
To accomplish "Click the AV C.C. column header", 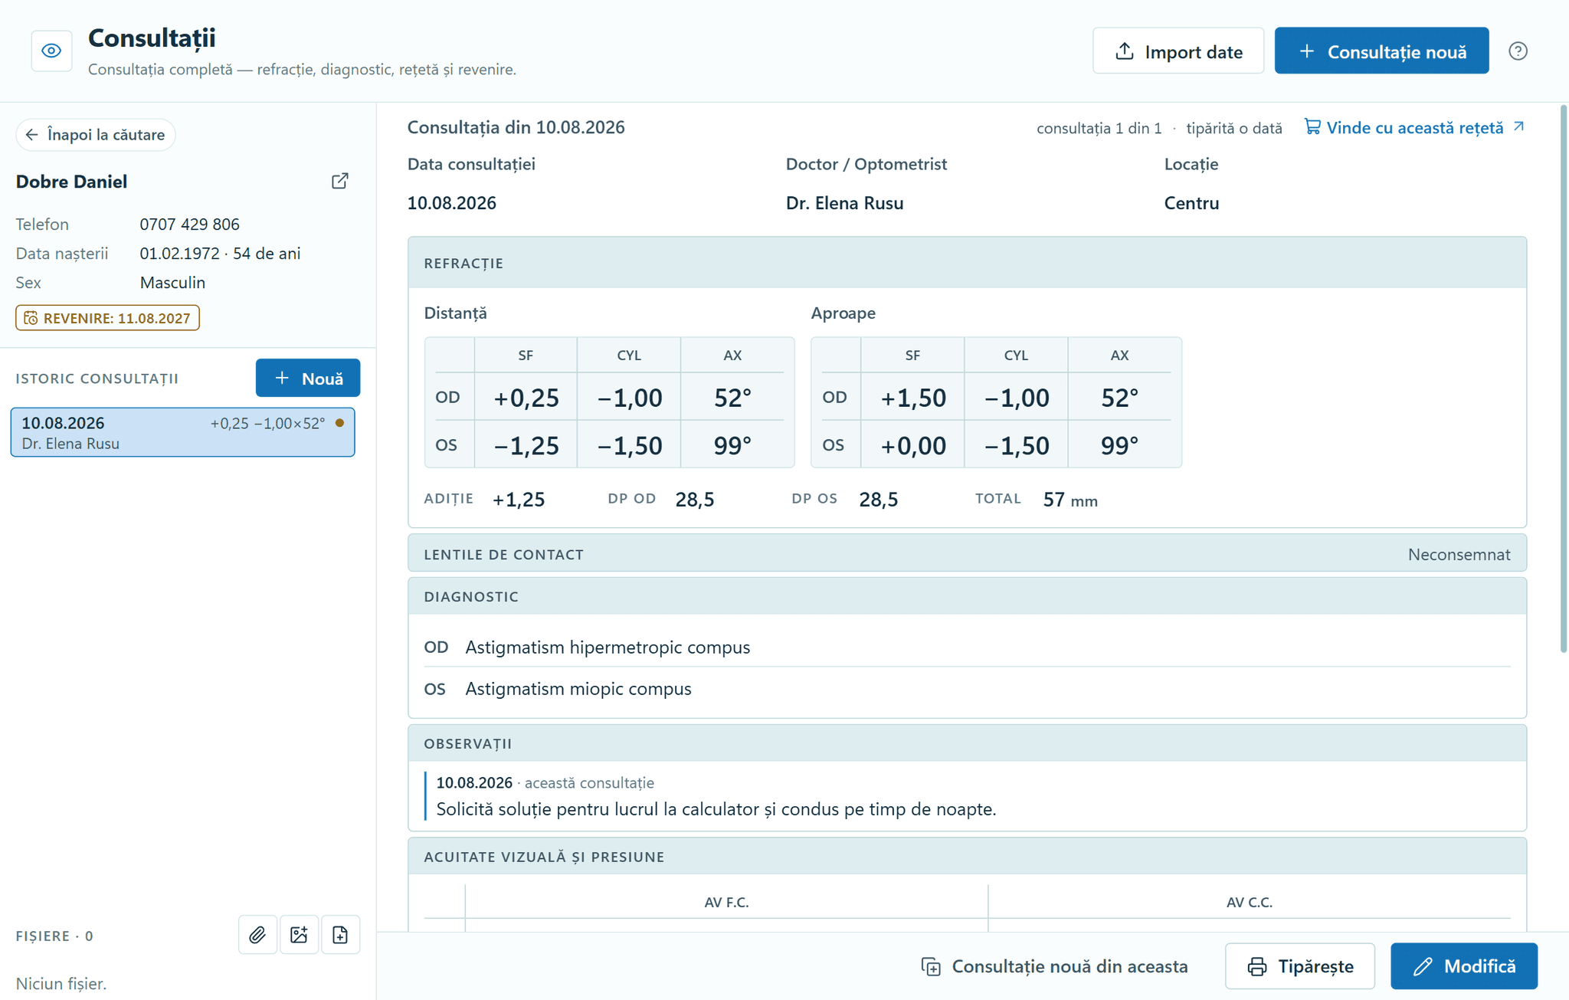I will pos(1250,903).
